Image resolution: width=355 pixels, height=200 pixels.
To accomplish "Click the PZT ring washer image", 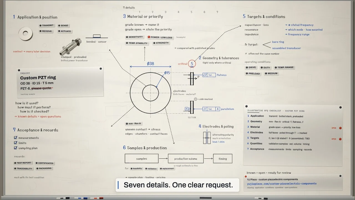I will 26,34.
